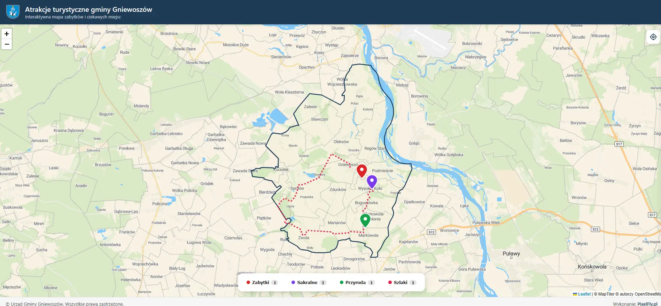Click the Końskowola label on map
Screen dimensions: 661x306
tap(592, 267)
